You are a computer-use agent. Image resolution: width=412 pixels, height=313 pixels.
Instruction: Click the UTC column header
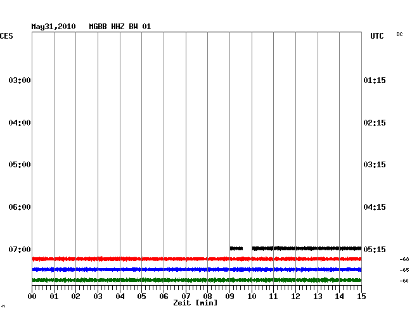coord(377,36)
